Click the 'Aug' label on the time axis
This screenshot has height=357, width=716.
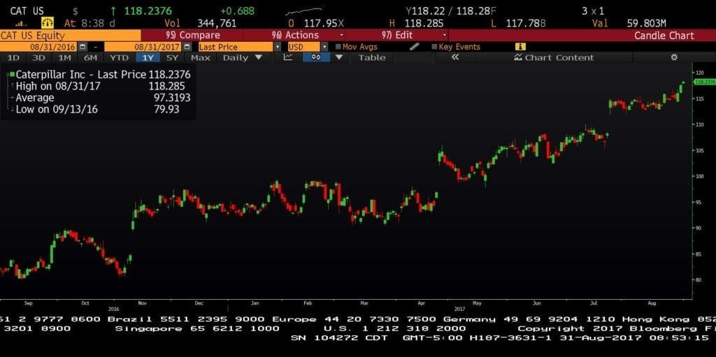click(652, 303)
